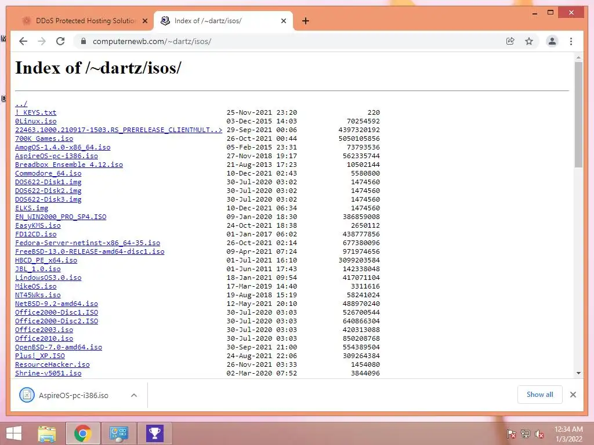The image size is (594, 445).
Task: Download DOS622-Disk3.img
Action: [48, 199]
